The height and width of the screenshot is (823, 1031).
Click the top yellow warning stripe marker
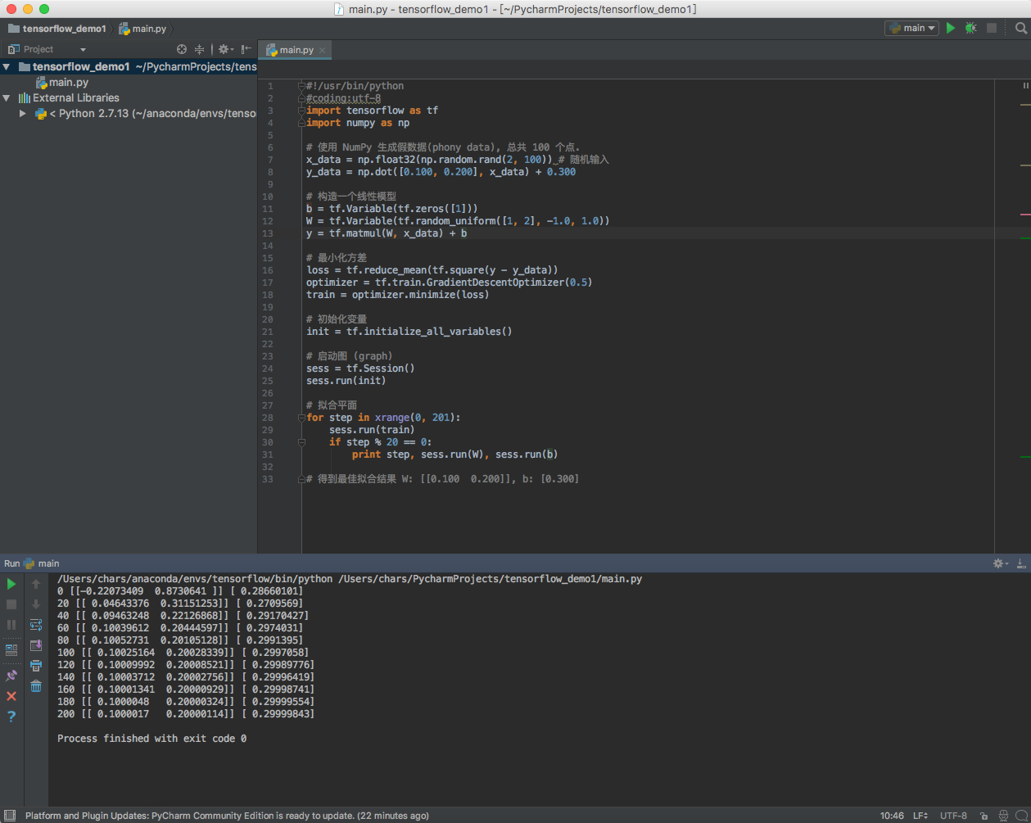pyautogui.click(x=1025, y=105)
